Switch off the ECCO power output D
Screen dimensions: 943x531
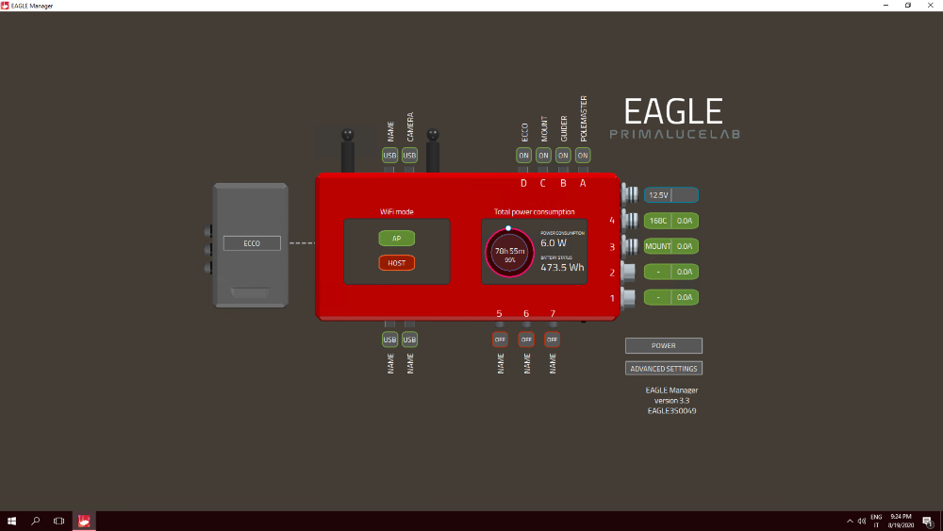coord(523,156)
